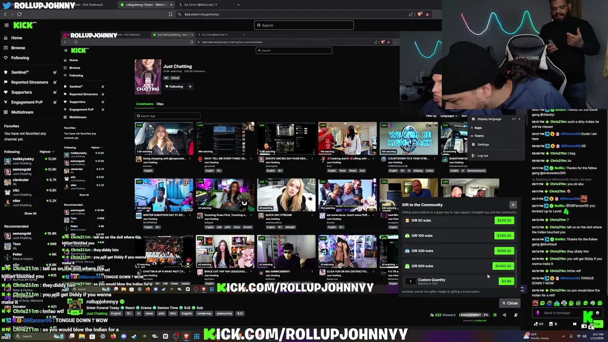Image resolution: width=608 pixels, height=342 pixels.
Task: Click external-link icon beside Sentinel
Action: tap(55, 72)
